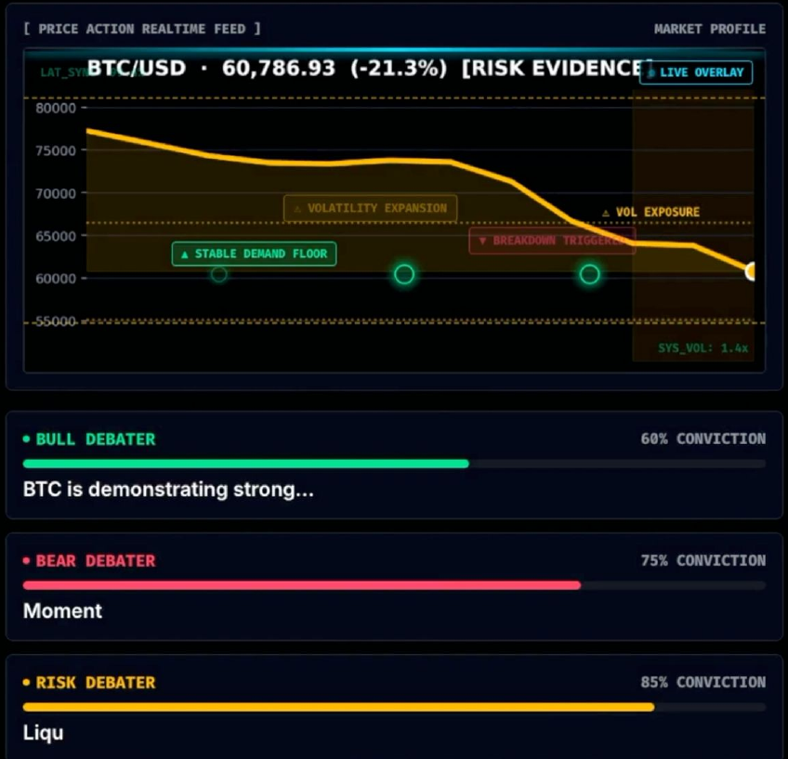The height and width of the screenshot is (759, 788).
Task: Click the green circle marker below BREAKDOWN TRIGGERED
Action: coord(589,274)
